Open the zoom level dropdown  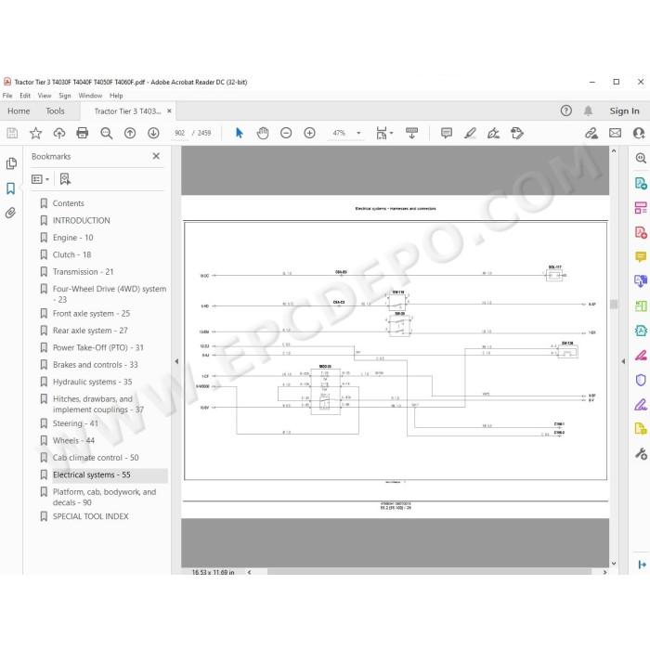[x=358, y=133]
